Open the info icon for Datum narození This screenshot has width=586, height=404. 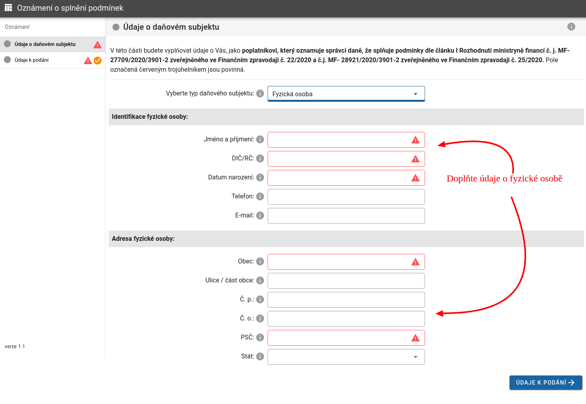(260, 177)
